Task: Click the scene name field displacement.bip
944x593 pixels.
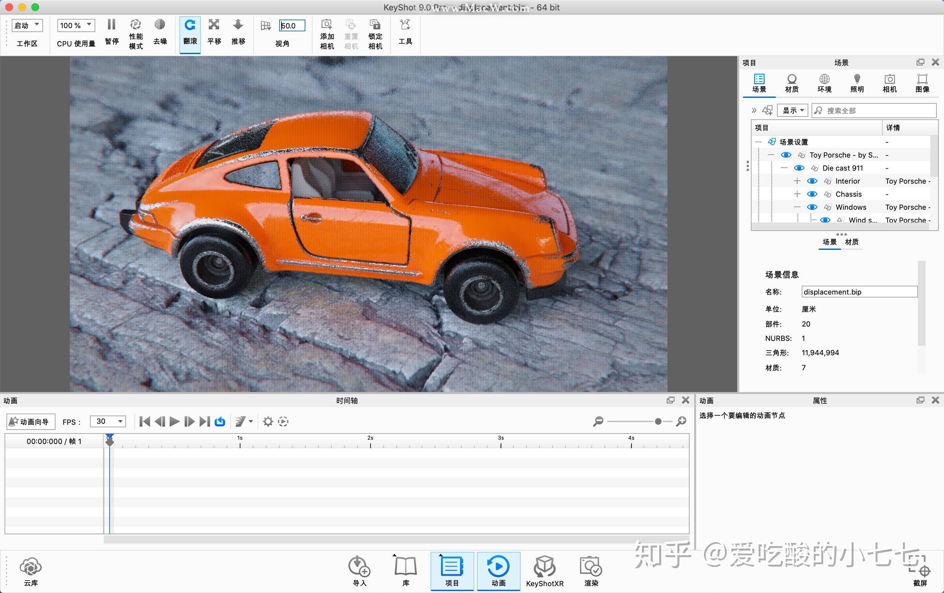Action: coord(859,292)
